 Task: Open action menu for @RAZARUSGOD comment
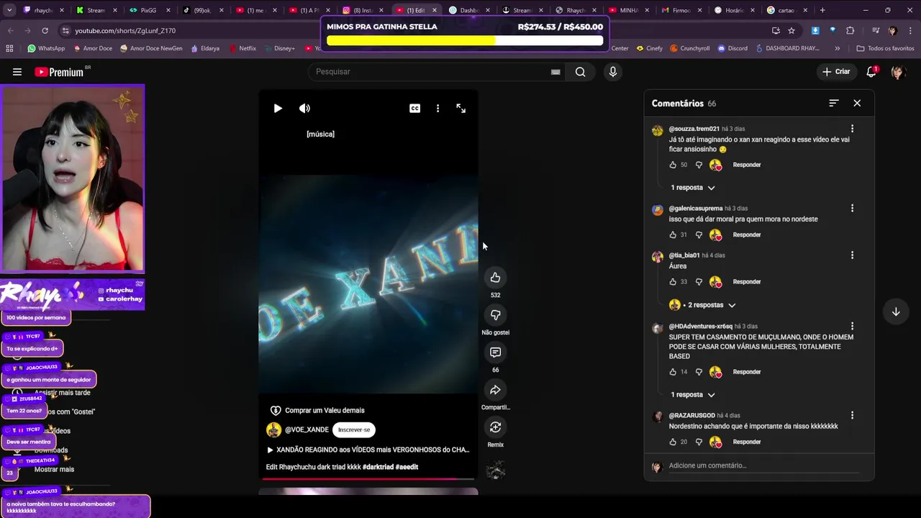852,415
